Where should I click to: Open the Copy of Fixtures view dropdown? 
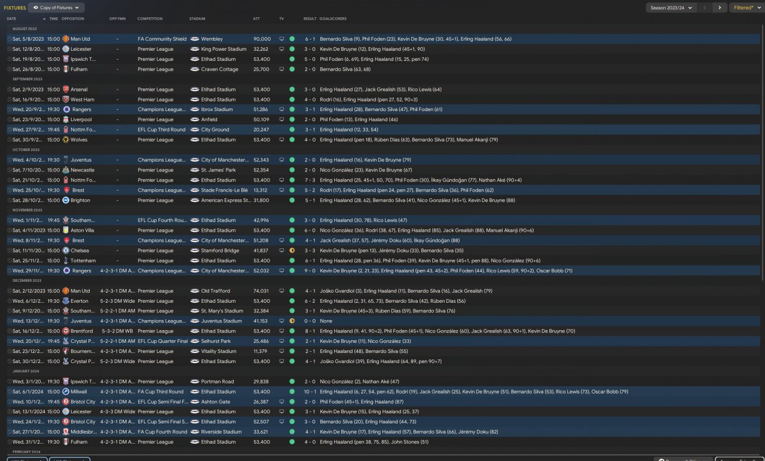click(56, 8)
